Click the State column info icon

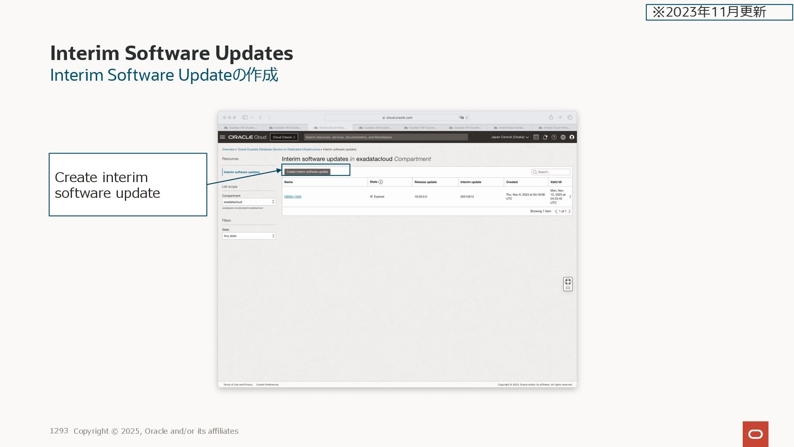point(381,182)
